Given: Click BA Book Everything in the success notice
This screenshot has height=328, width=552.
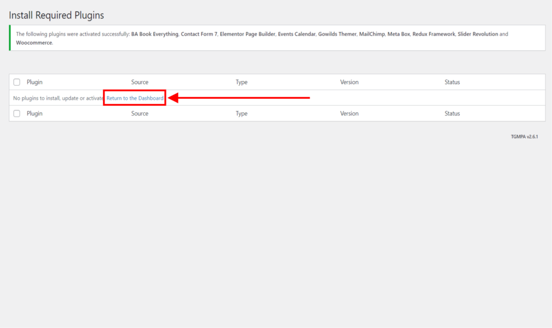Looking at the screenshot, I should point(155,34).
